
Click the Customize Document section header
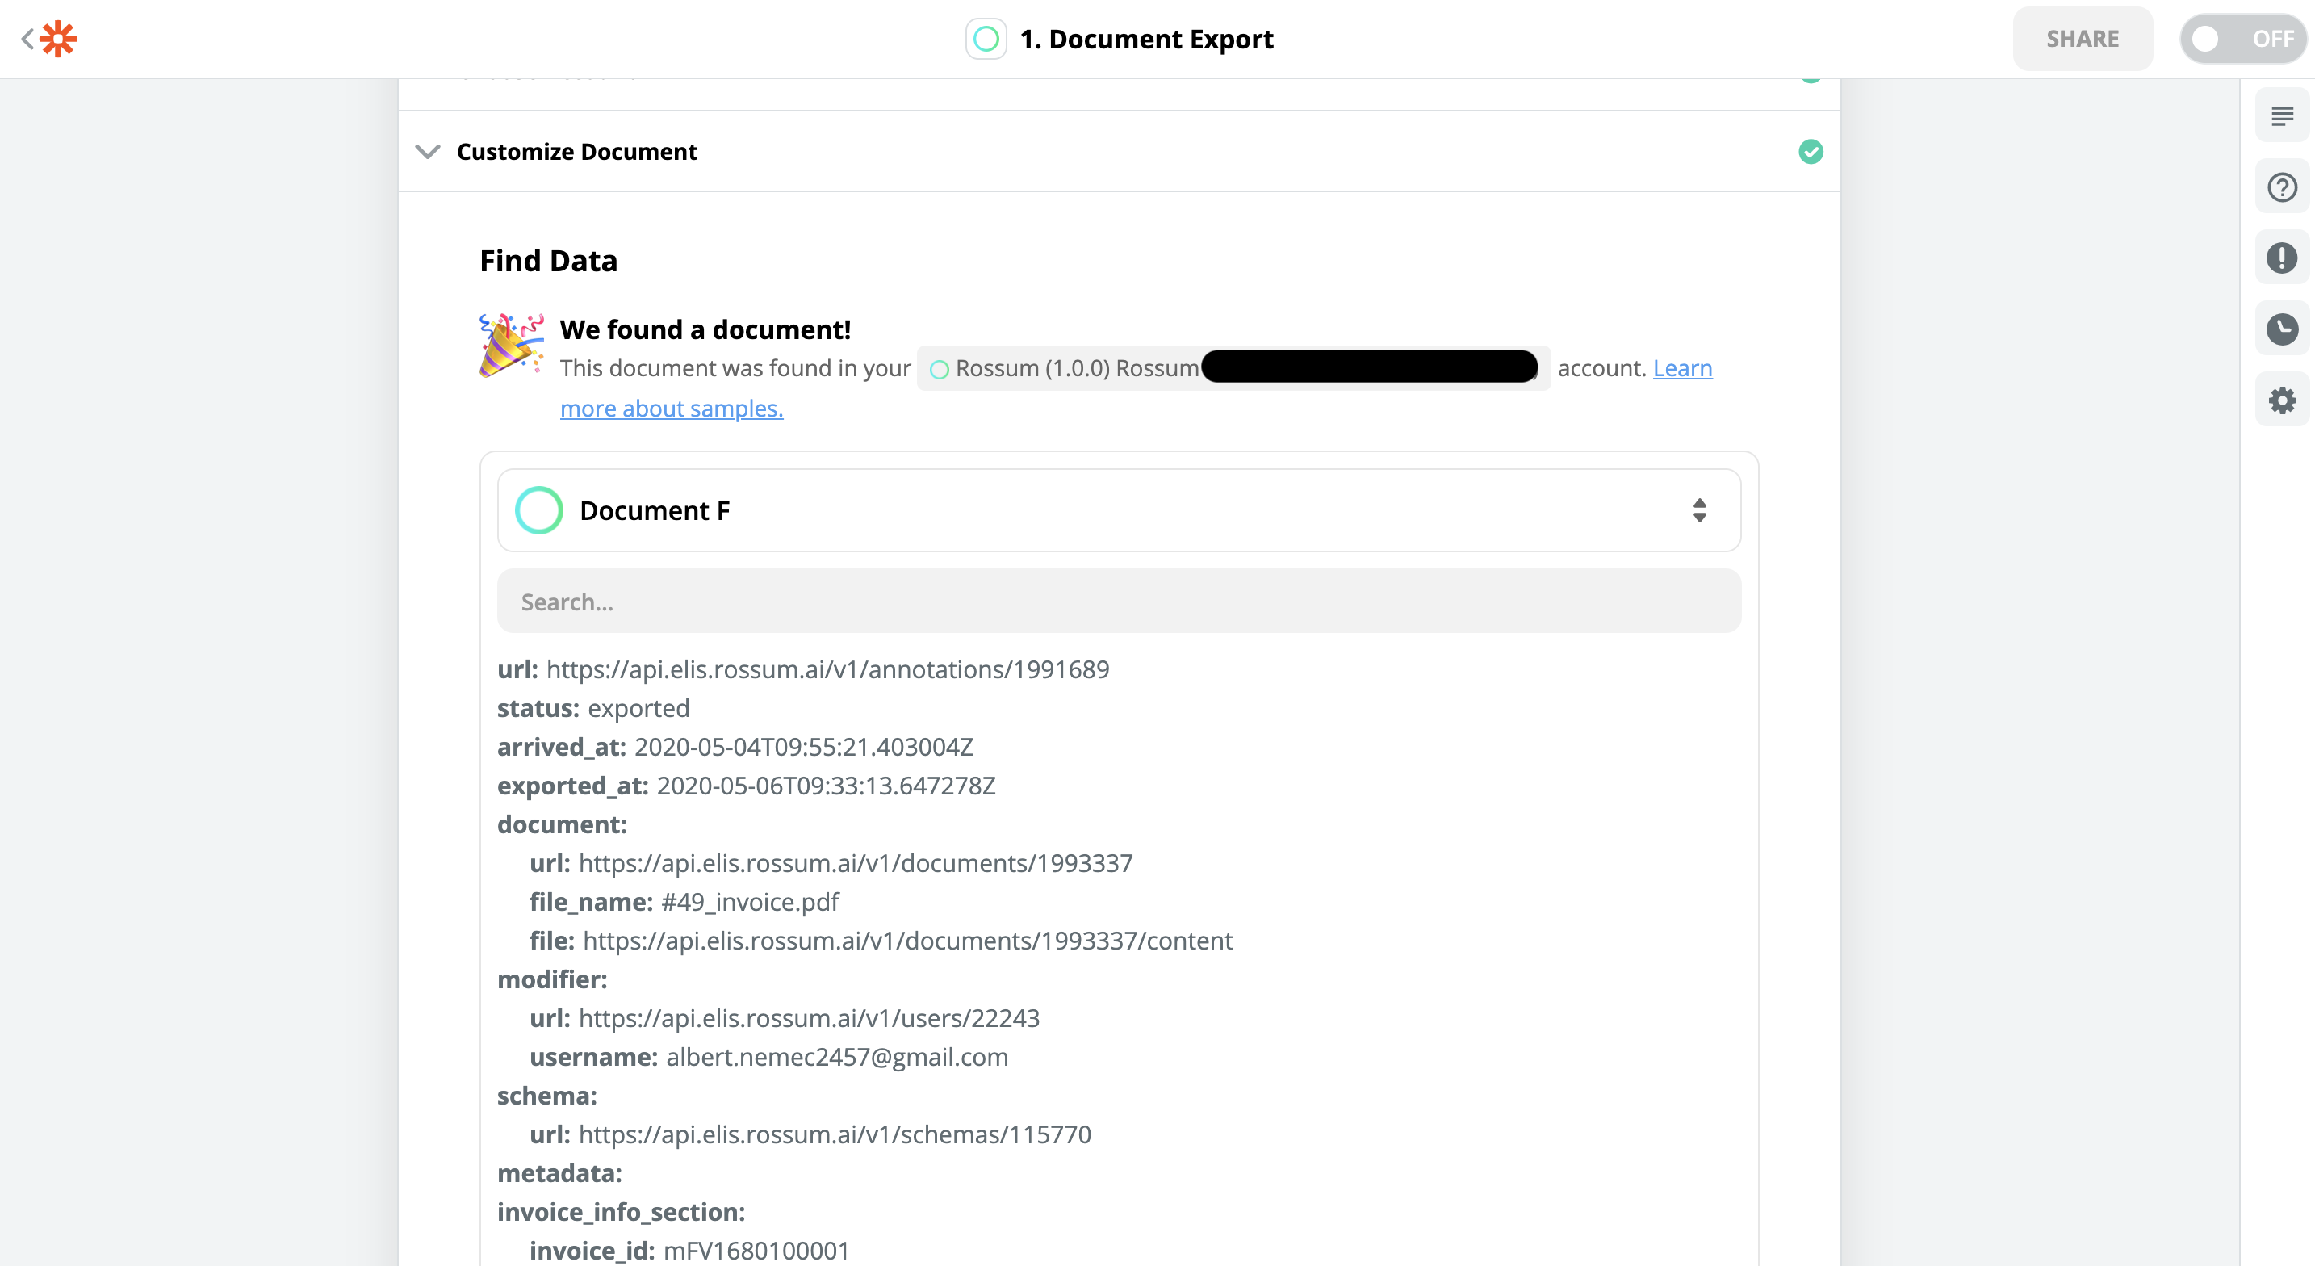[577, 152]
